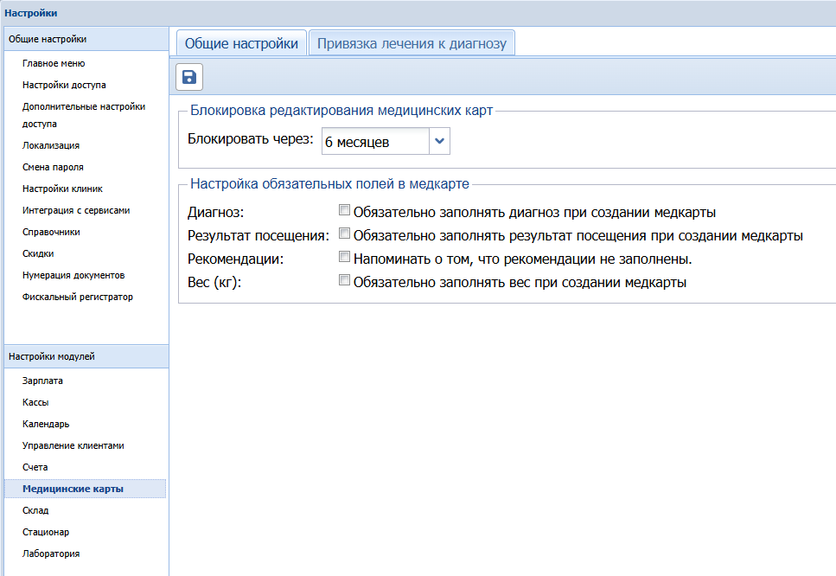Open 'Главное меню' settings
The height and width of the screenshot is (576, 836).
[x=54, y=63]
